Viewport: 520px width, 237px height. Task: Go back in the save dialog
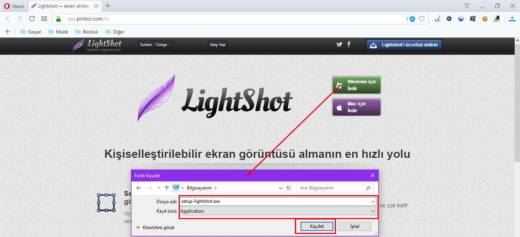[139, 188]
